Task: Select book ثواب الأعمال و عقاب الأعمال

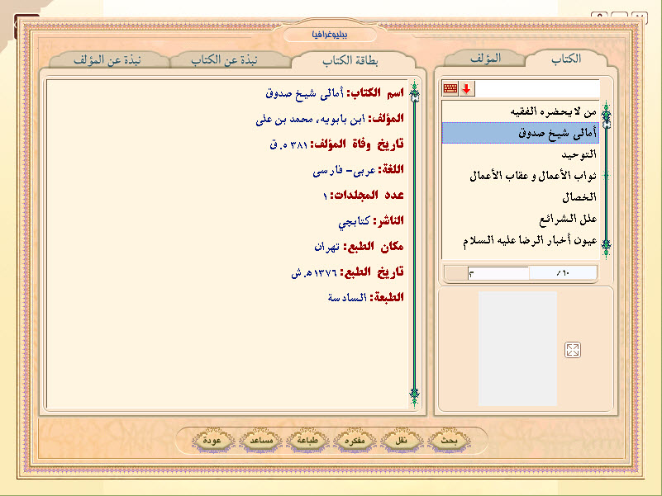Action: pos(520,176)
